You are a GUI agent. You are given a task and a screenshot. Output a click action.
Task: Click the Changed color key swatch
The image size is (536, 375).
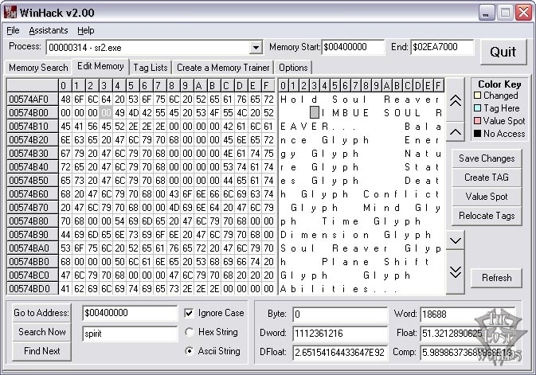(x=478, y=96)
